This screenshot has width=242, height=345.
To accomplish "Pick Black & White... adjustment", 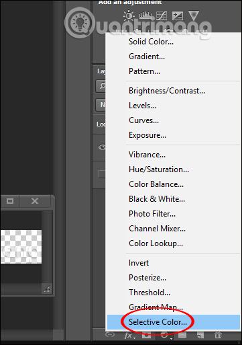I will point(157,199).
